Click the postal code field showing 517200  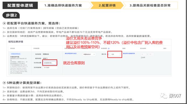tap(50, 67)
